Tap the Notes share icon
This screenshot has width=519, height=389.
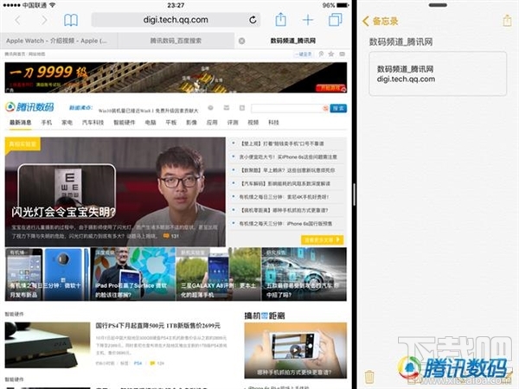(x=507, y=21)
